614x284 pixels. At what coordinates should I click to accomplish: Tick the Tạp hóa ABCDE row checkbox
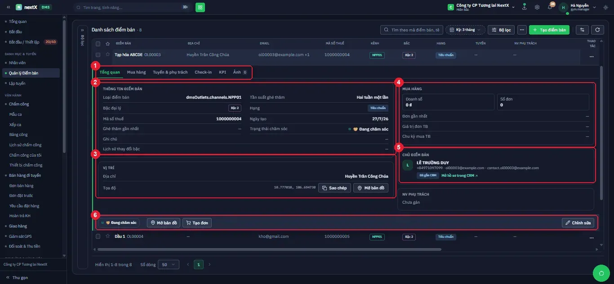pyautogui.click(x=98, y=55)
